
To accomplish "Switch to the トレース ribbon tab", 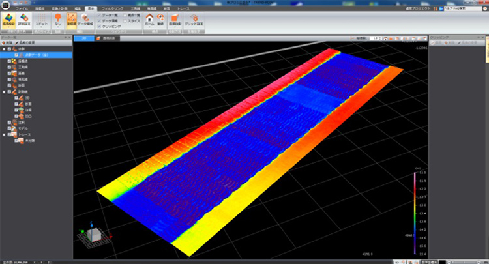I will point(183,8).
